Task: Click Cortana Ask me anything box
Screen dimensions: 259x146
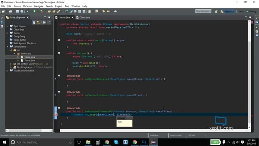Action: [x=42, y=142]
